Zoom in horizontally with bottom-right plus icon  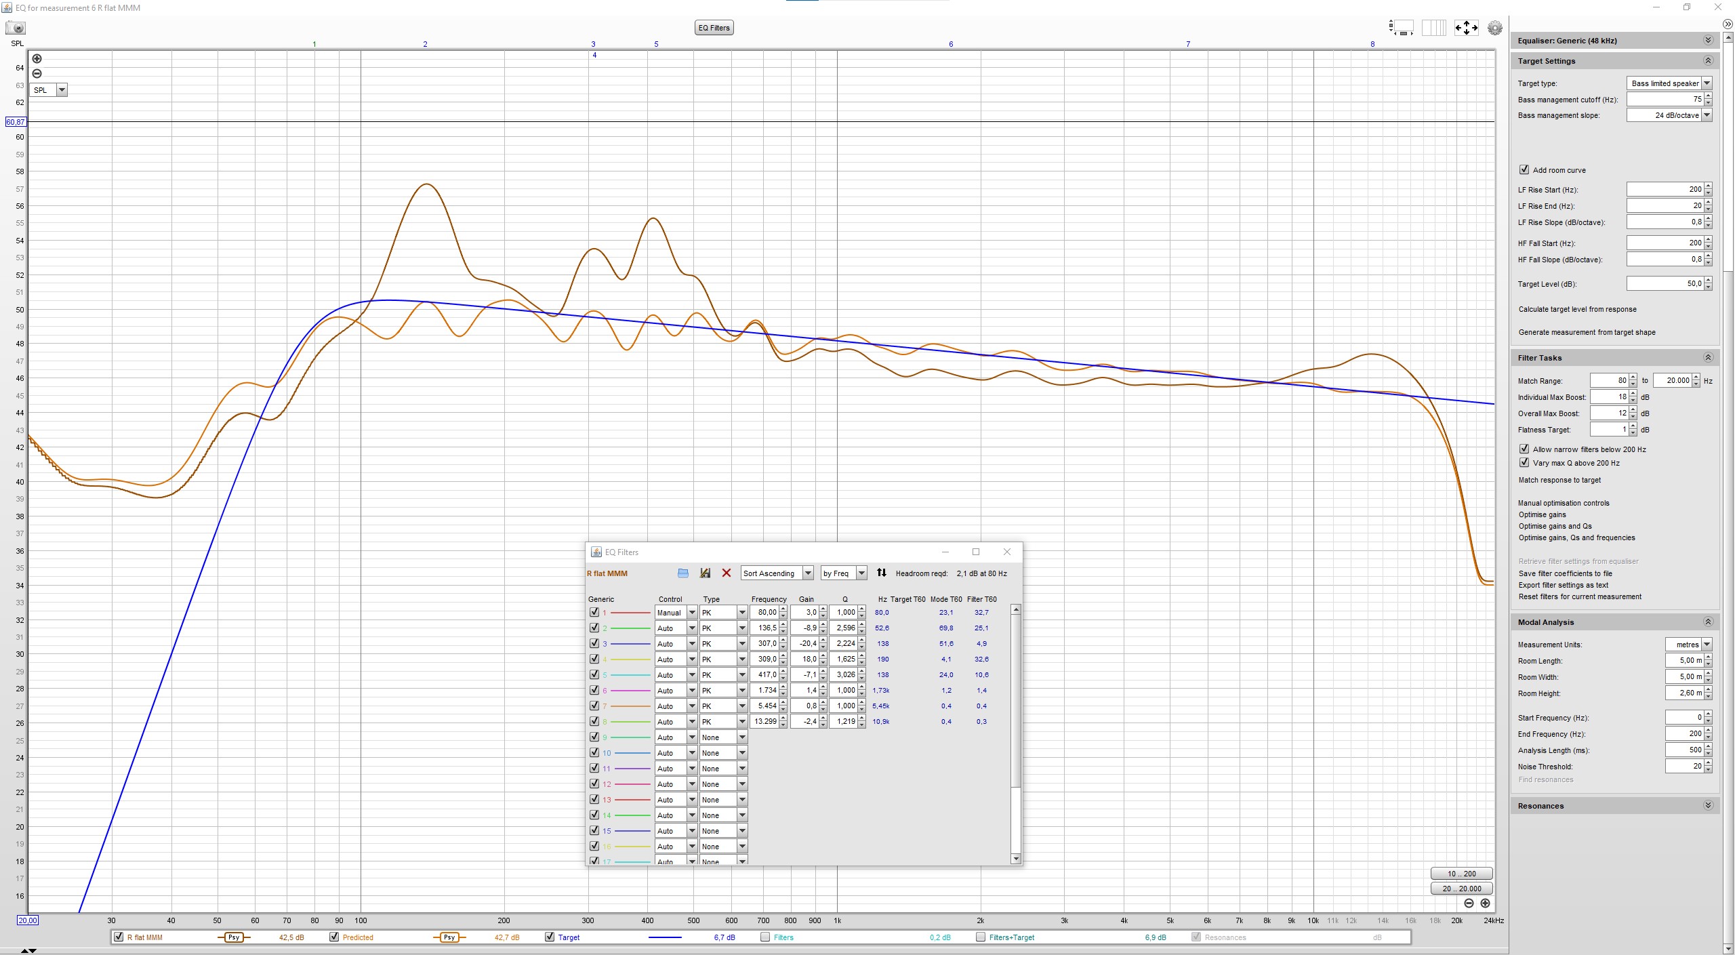tap(1485, 903)
